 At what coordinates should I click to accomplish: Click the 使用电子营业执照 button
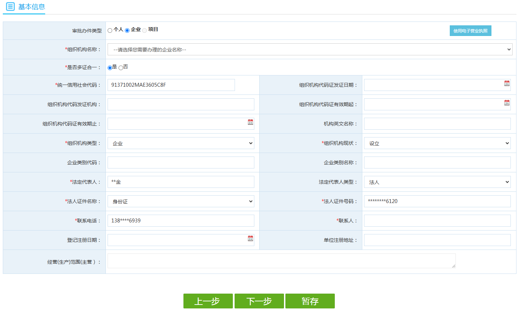point(470,30)
